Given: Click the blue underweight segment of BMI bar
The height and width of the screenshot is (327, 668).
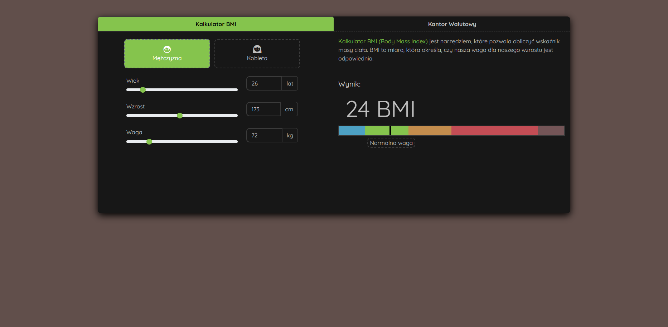Looking at the screenshot, I should (352, 131).
